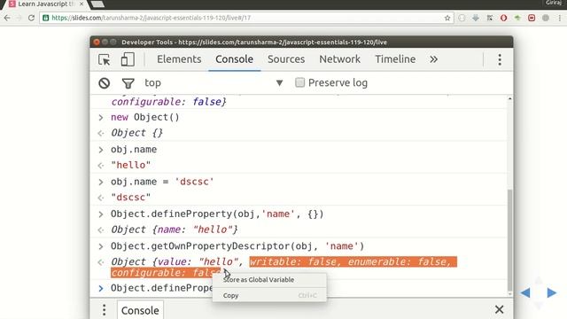Close the console drawer with the X

pos(500,309)
